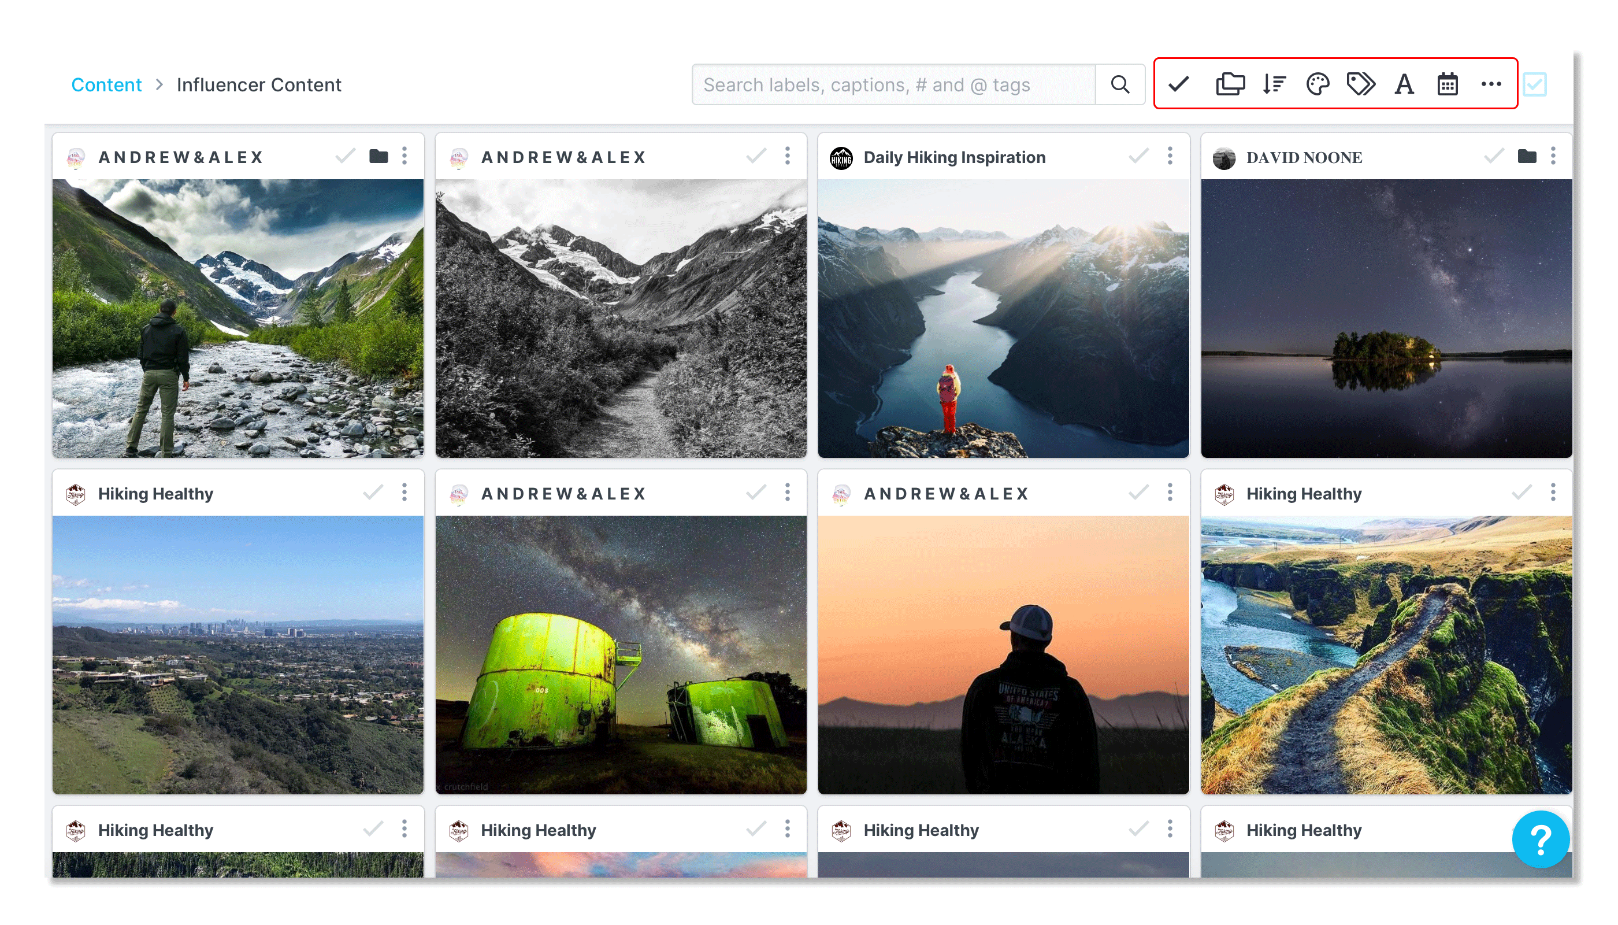Click the tags label icon
The width and height of the screenshot is (1618, 925).
point(1361,84)
